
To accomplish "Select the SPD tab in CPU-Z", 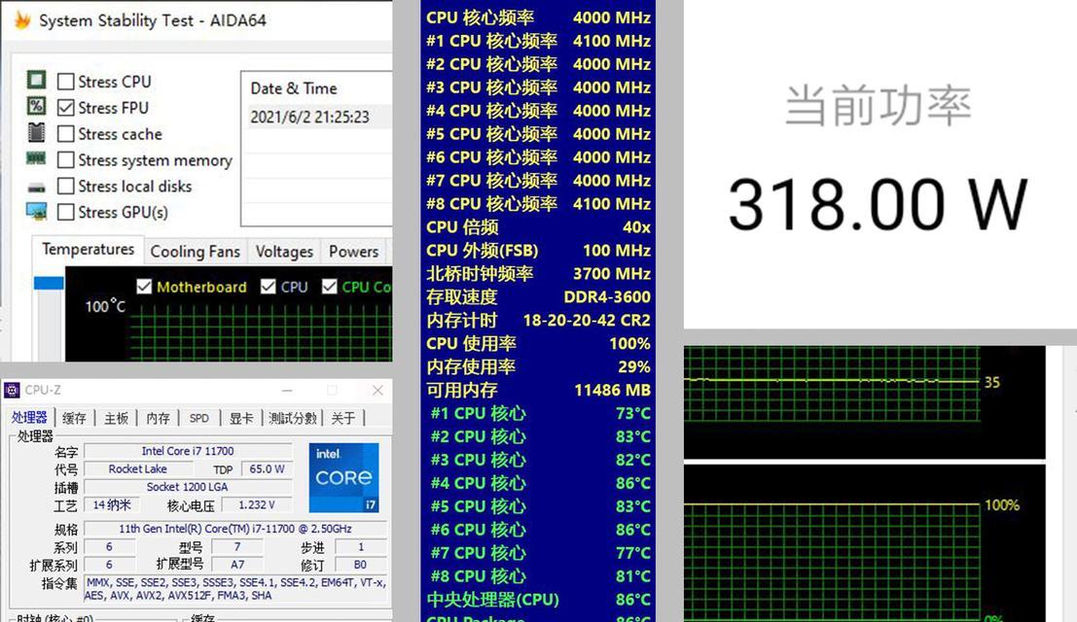I will [199, 418].
